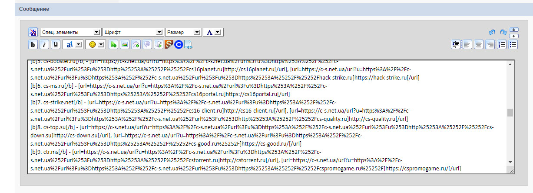Insert an email link with the envelope icon
Image resolution: width=533 pixels, height=193 pixels.
tap(136, 44)
